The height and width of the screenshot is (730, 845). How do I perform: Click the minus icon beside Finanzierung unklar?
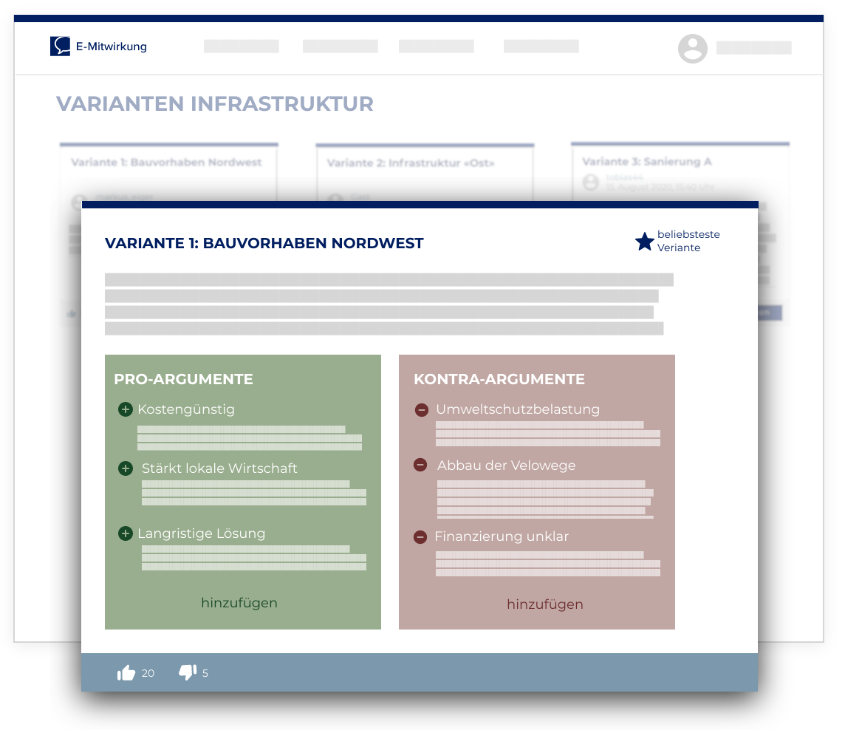point(420,536)
